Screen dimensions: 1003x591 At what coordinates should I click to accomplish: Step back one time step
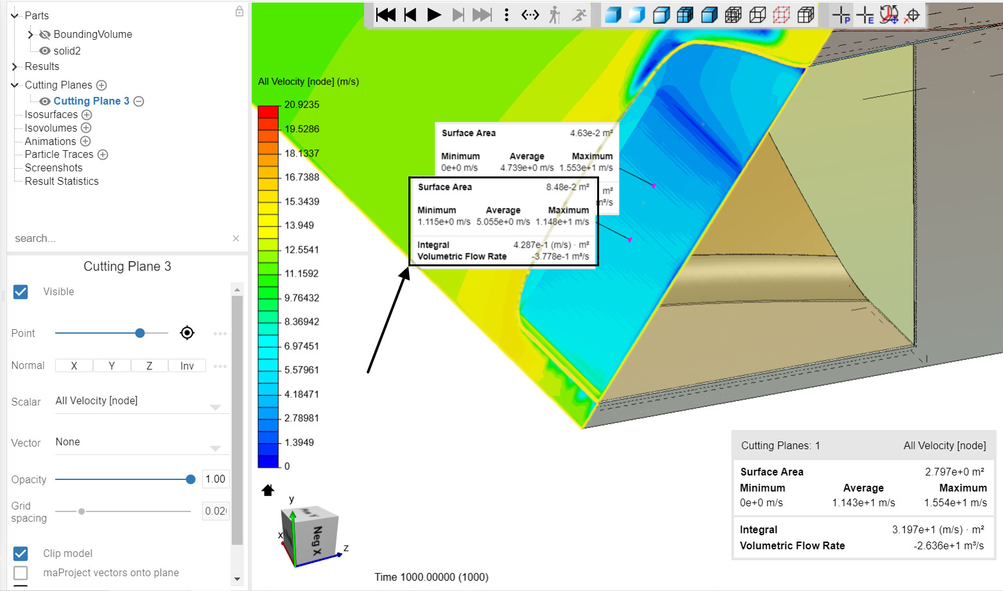(410, 15)
